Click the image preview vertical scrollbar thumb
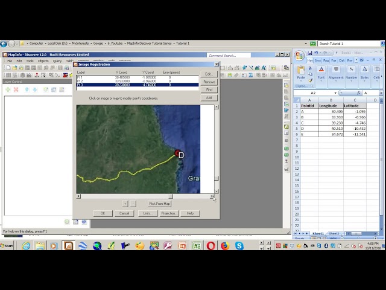 pyautogui.click(x=217, y=178)
